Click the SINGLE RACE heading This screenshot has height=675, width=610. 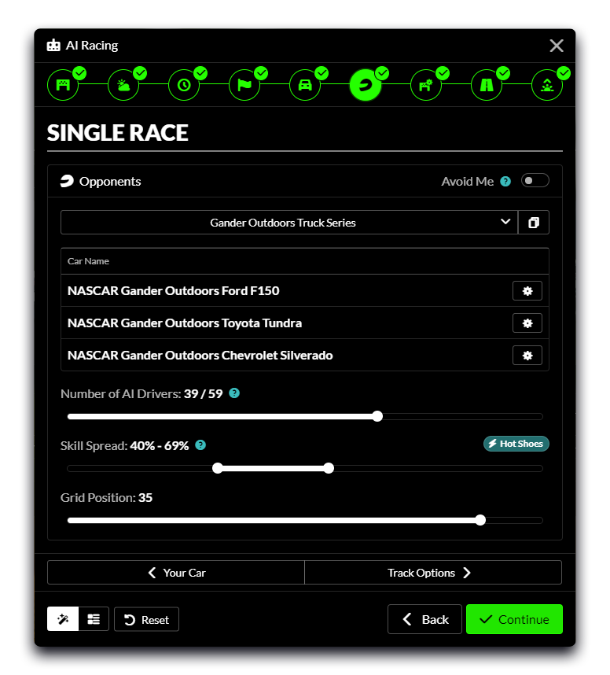click(117, 133)
